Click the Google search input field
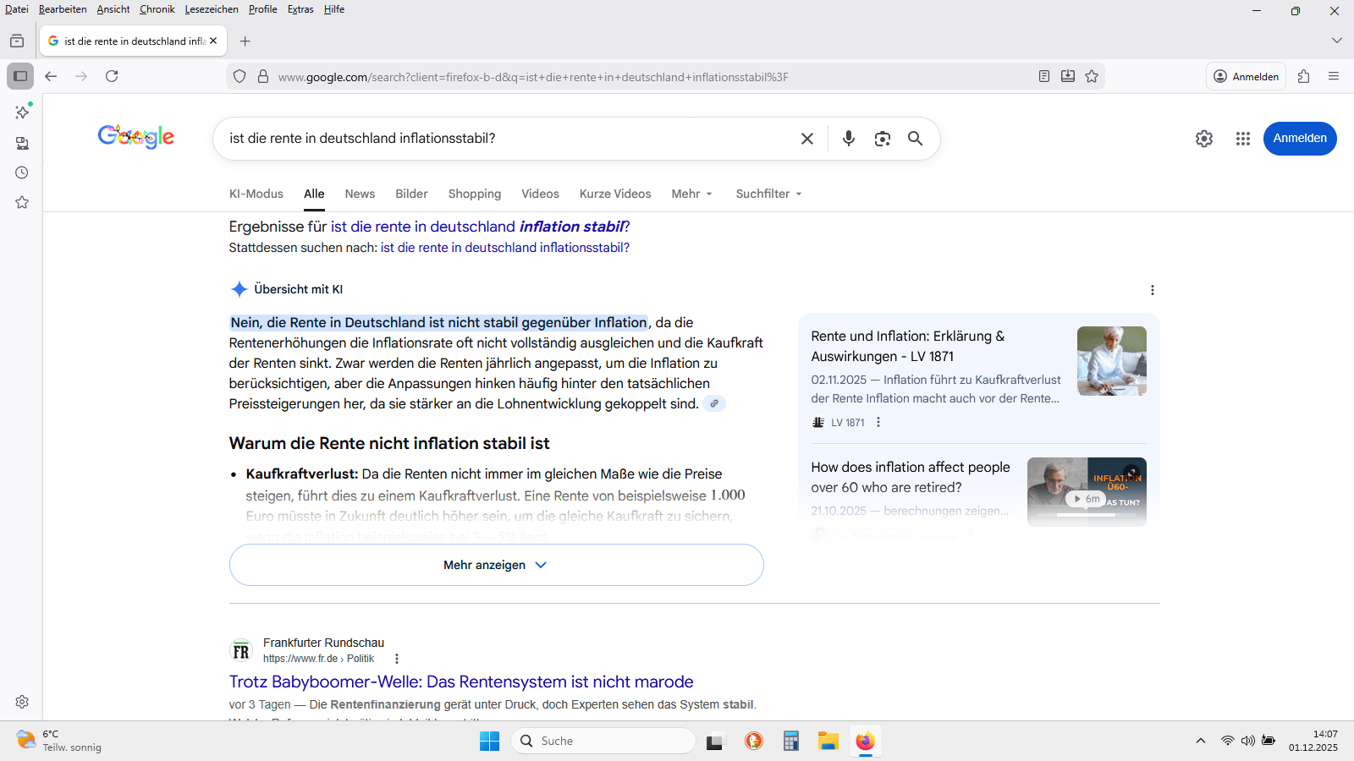The image size is (1354, 761). (508, 139)
